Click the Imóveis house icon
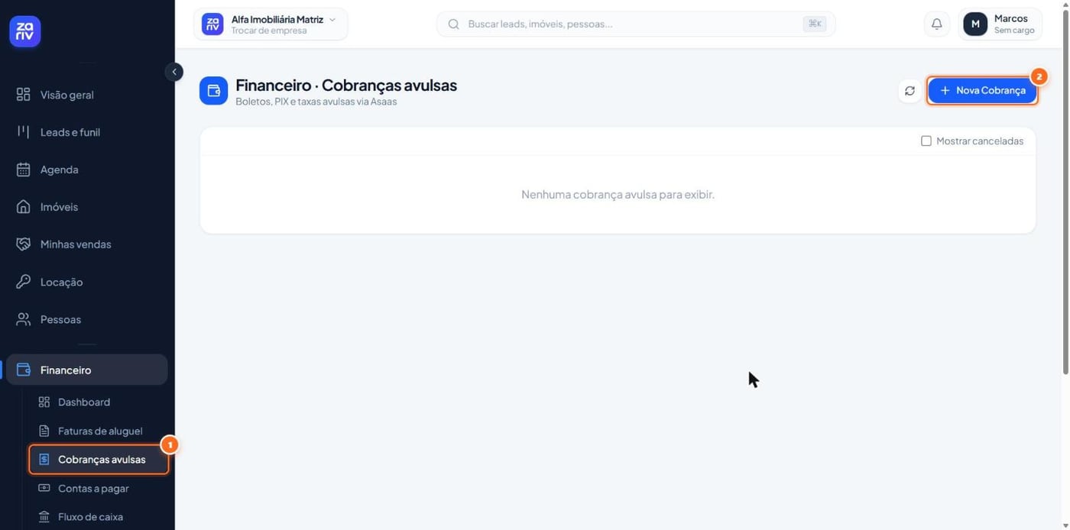 click(24, 207)
